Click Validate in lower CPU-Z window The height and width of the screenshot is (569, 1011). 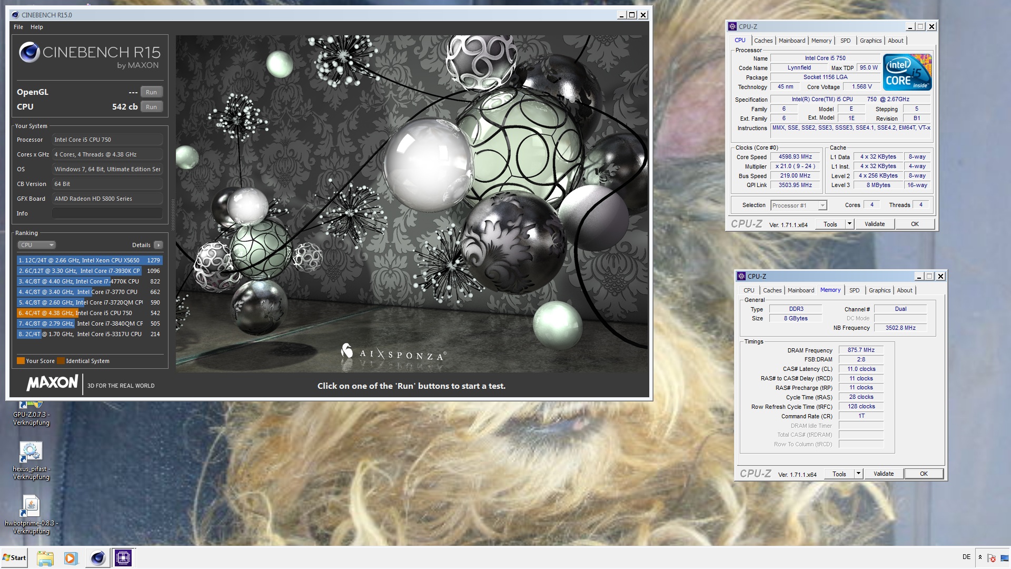(x=884, y=474)
